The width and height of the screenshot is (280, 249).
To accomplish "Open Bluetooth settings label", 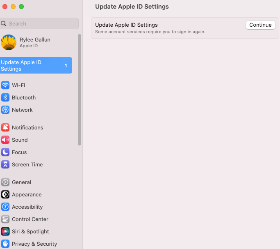I will click(x=24, y=97).
